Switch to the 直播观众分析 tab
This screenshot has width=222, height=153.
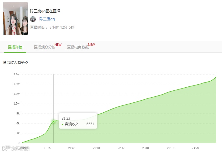(45, 47)
